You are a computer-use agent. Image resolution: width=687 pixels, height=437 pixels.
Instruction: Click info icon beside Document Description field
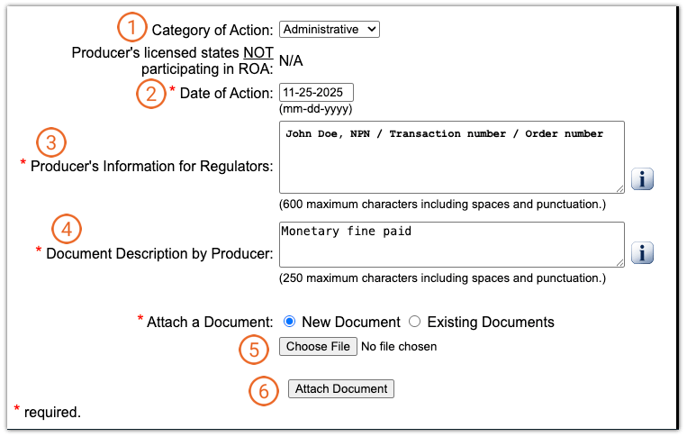(x=641, y=253)
